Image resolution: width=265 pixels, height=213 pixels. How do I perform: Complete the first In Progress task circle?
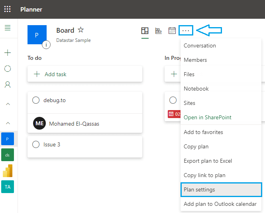(x=173, y=100)
